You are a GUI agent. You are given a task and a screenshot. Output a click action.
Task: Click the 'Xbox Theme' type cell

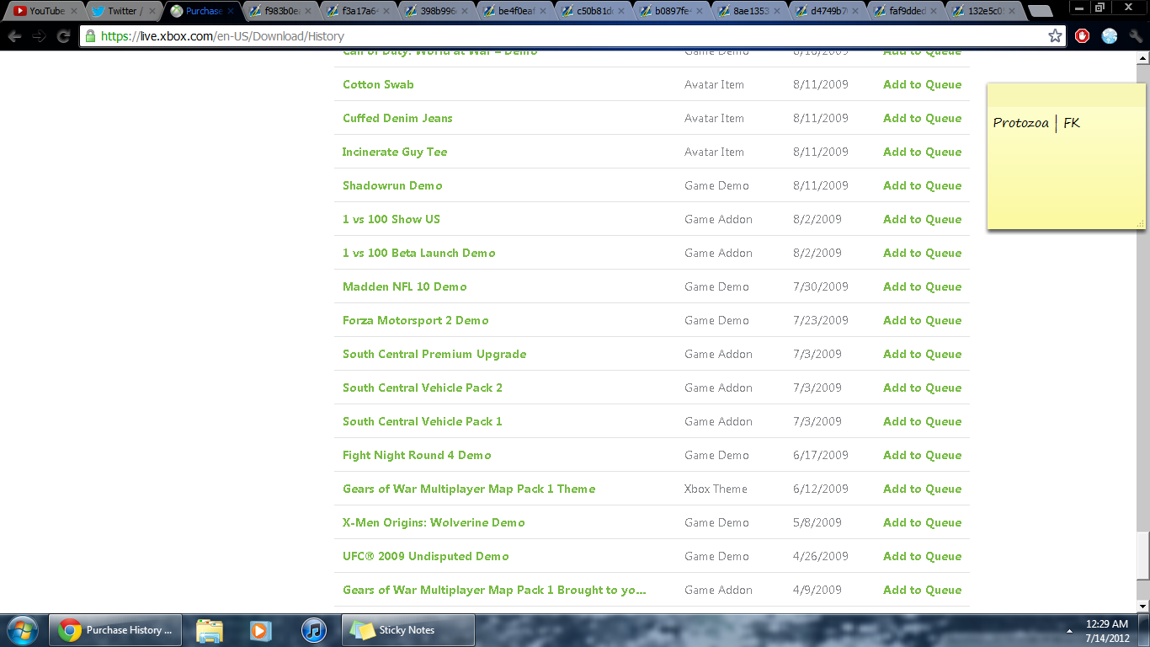(x=716, y=489)
